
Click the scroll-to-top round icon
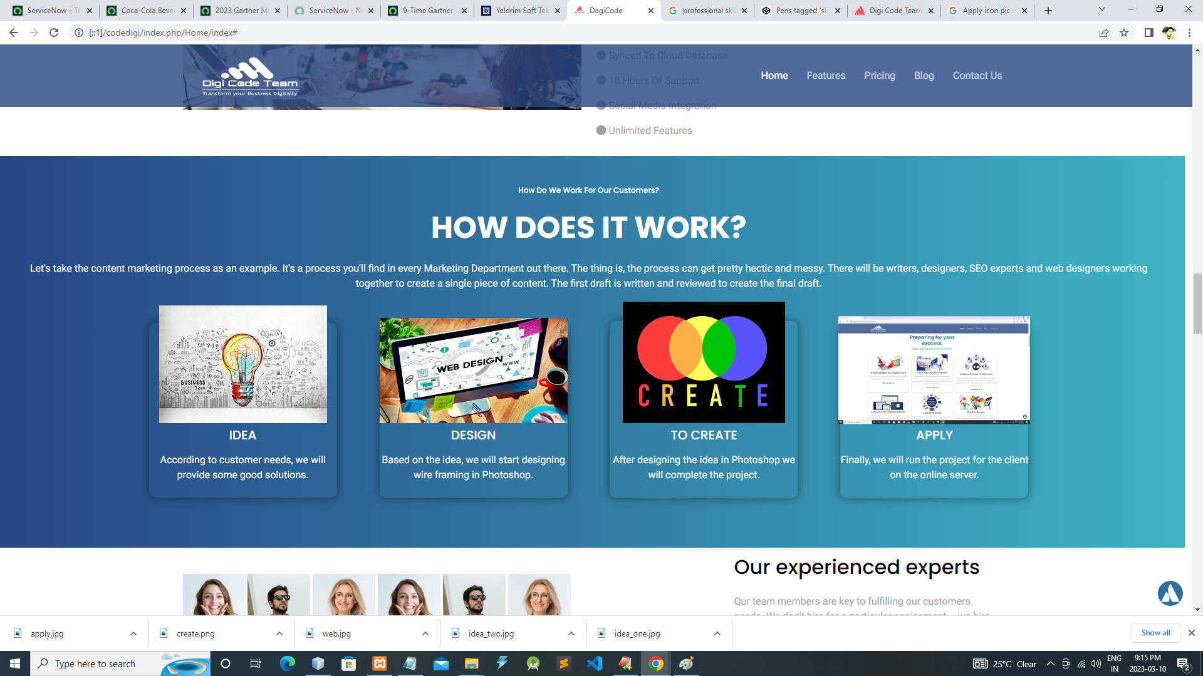tap(1170, 593)
